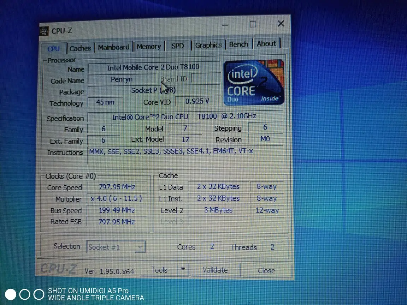Click the Bus Speed value 199.49 MHz

coord(117,210)
